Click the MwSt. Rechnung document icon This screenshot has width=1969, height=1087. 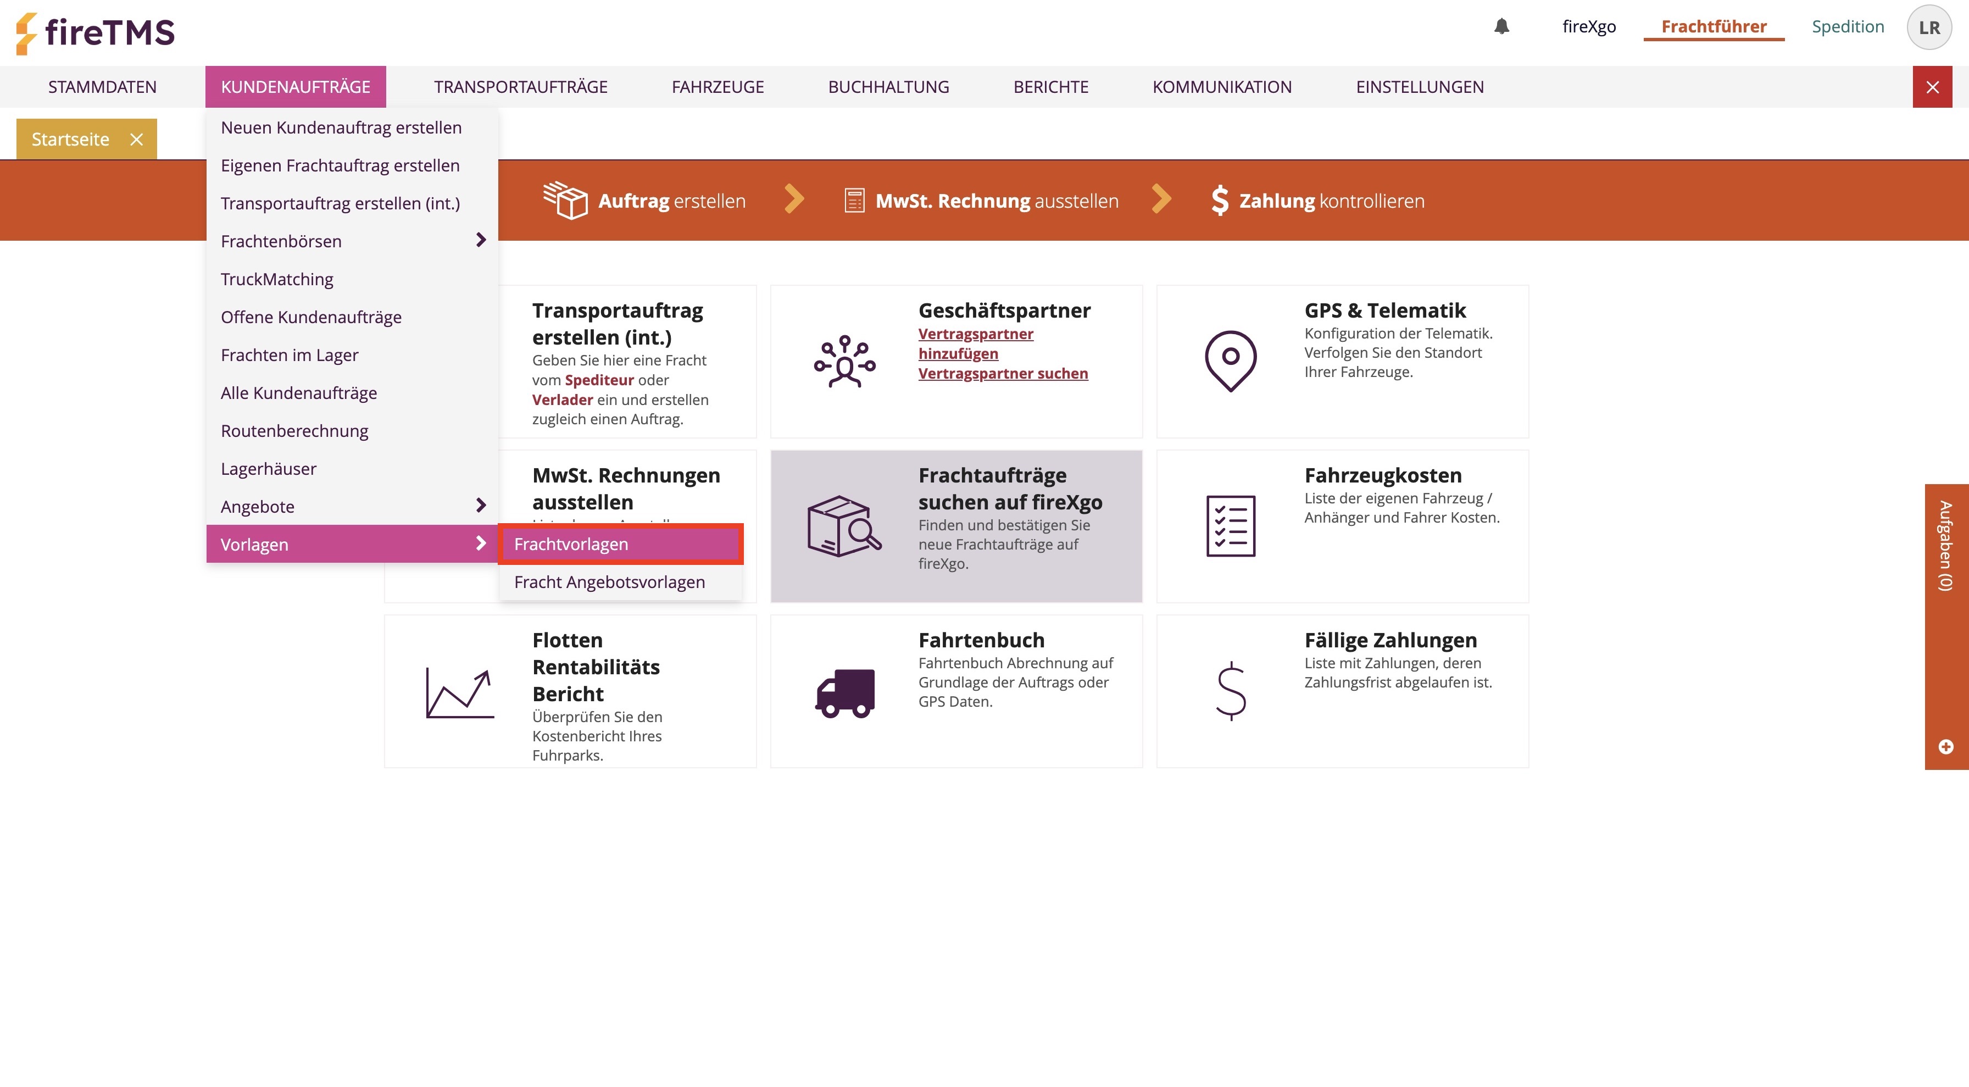[854, 201]
